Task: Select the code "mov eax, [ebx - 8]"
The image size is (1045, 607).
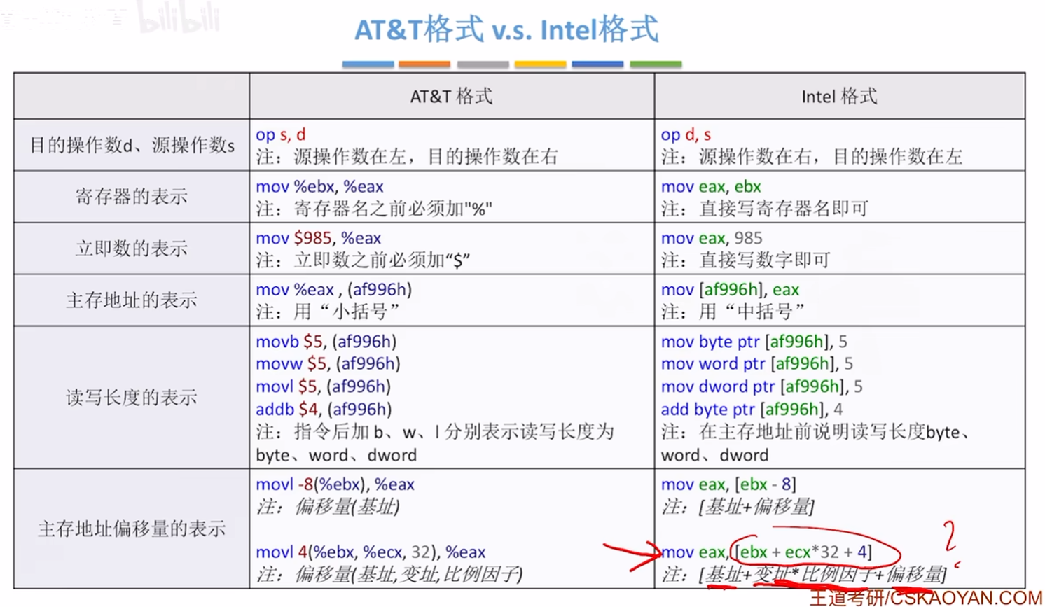Action: (728, 484)
